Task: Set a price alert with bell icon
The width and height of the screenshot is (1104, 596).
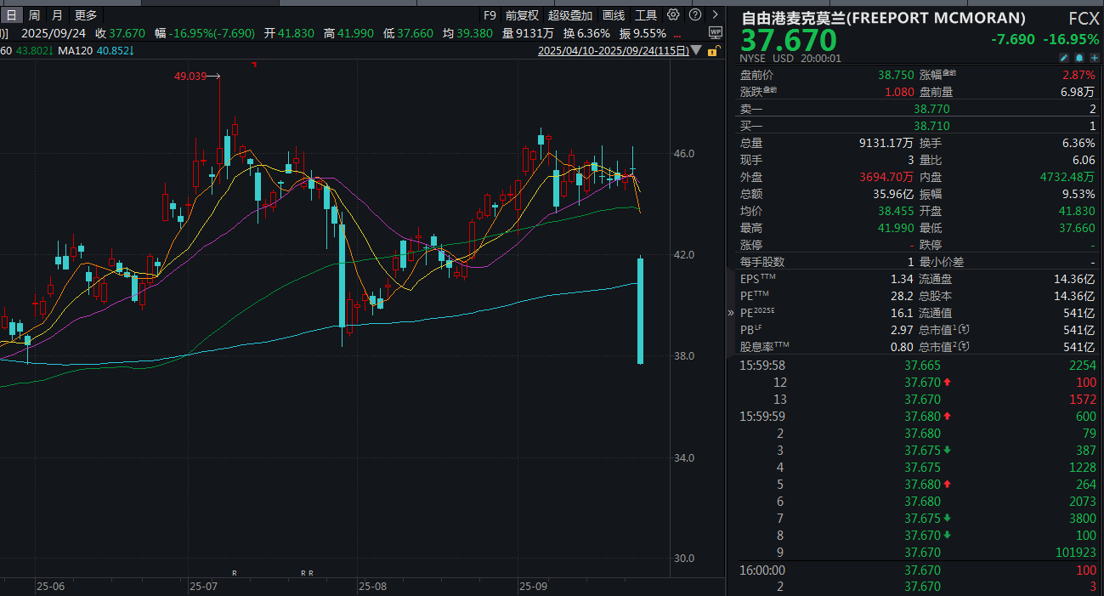Action: point(1079,58)
